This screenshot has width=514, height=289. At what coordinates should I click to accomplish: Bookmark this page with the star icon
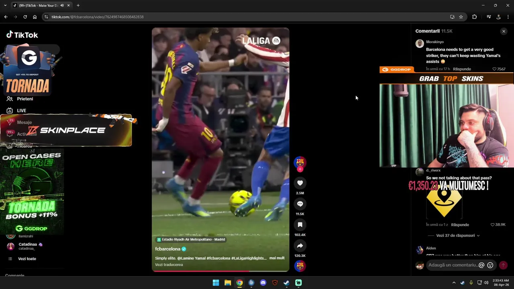[461, 17]
